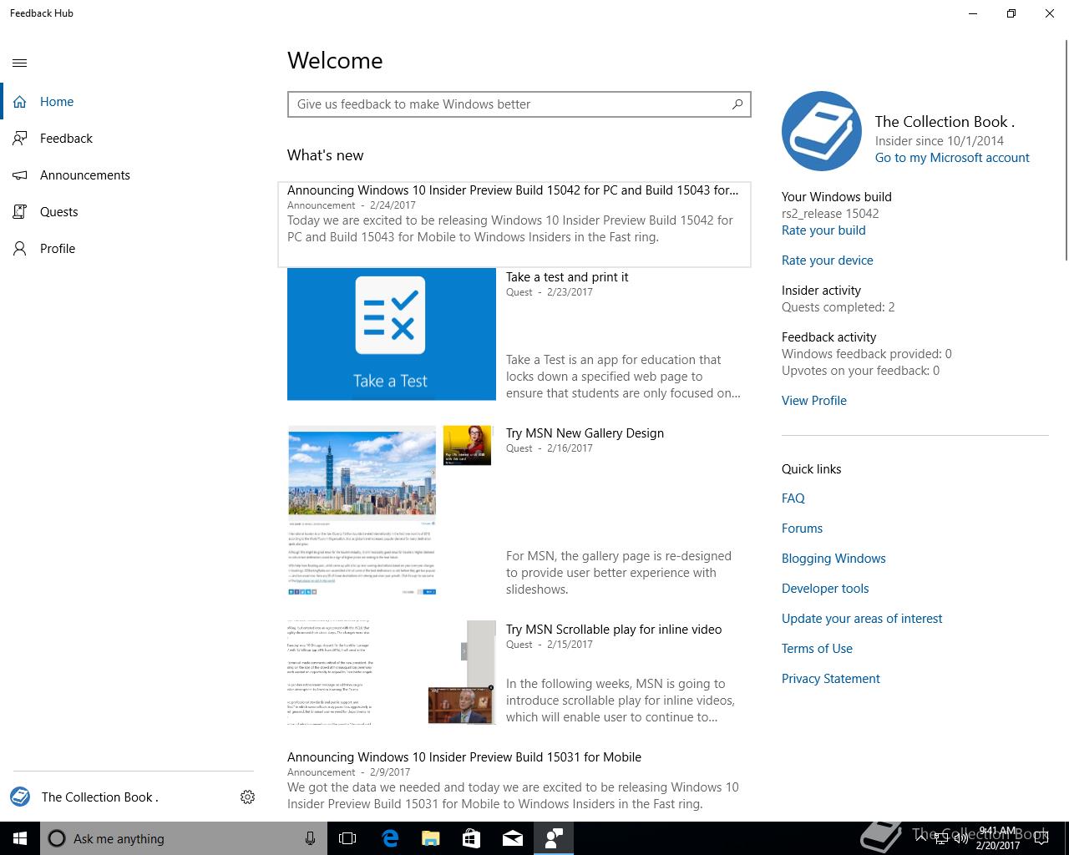The image size is (1069, 855).
Task: Click Update your areas of interest
Action: (x=862, y=619)
